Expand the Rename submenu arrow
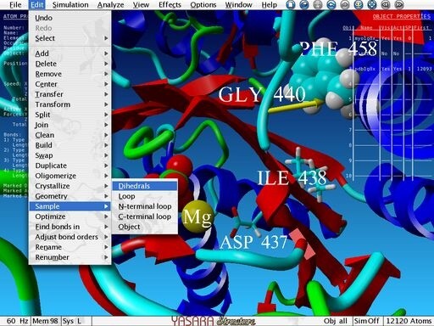 [106, 247]
